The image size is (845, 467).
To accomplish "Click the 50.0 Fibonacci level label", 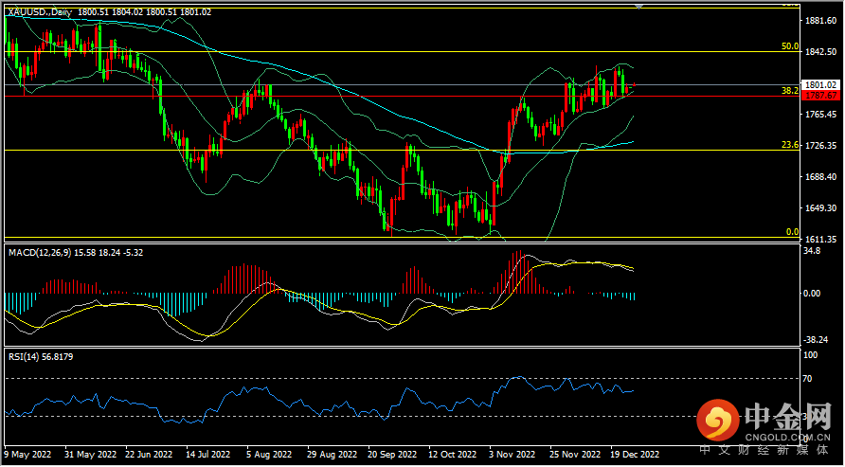I will click(789, 45).
